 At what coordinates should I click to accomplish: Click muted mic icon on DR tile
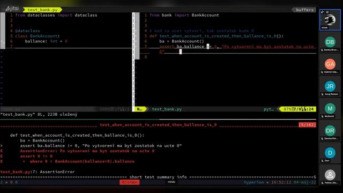click(322, 138)
